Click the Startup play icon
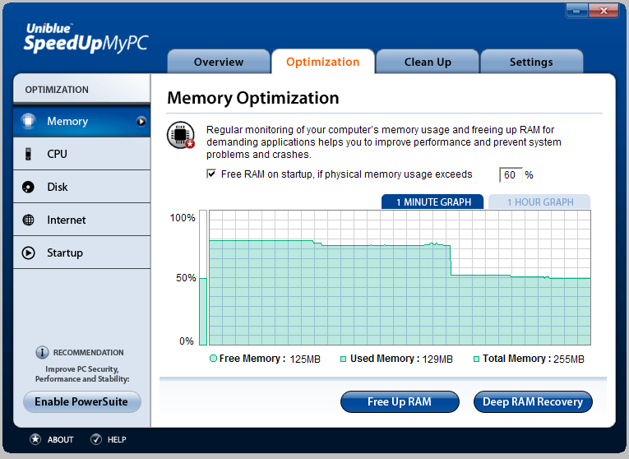The width and height of the screenshot is (629, 459). coord(29,253)
